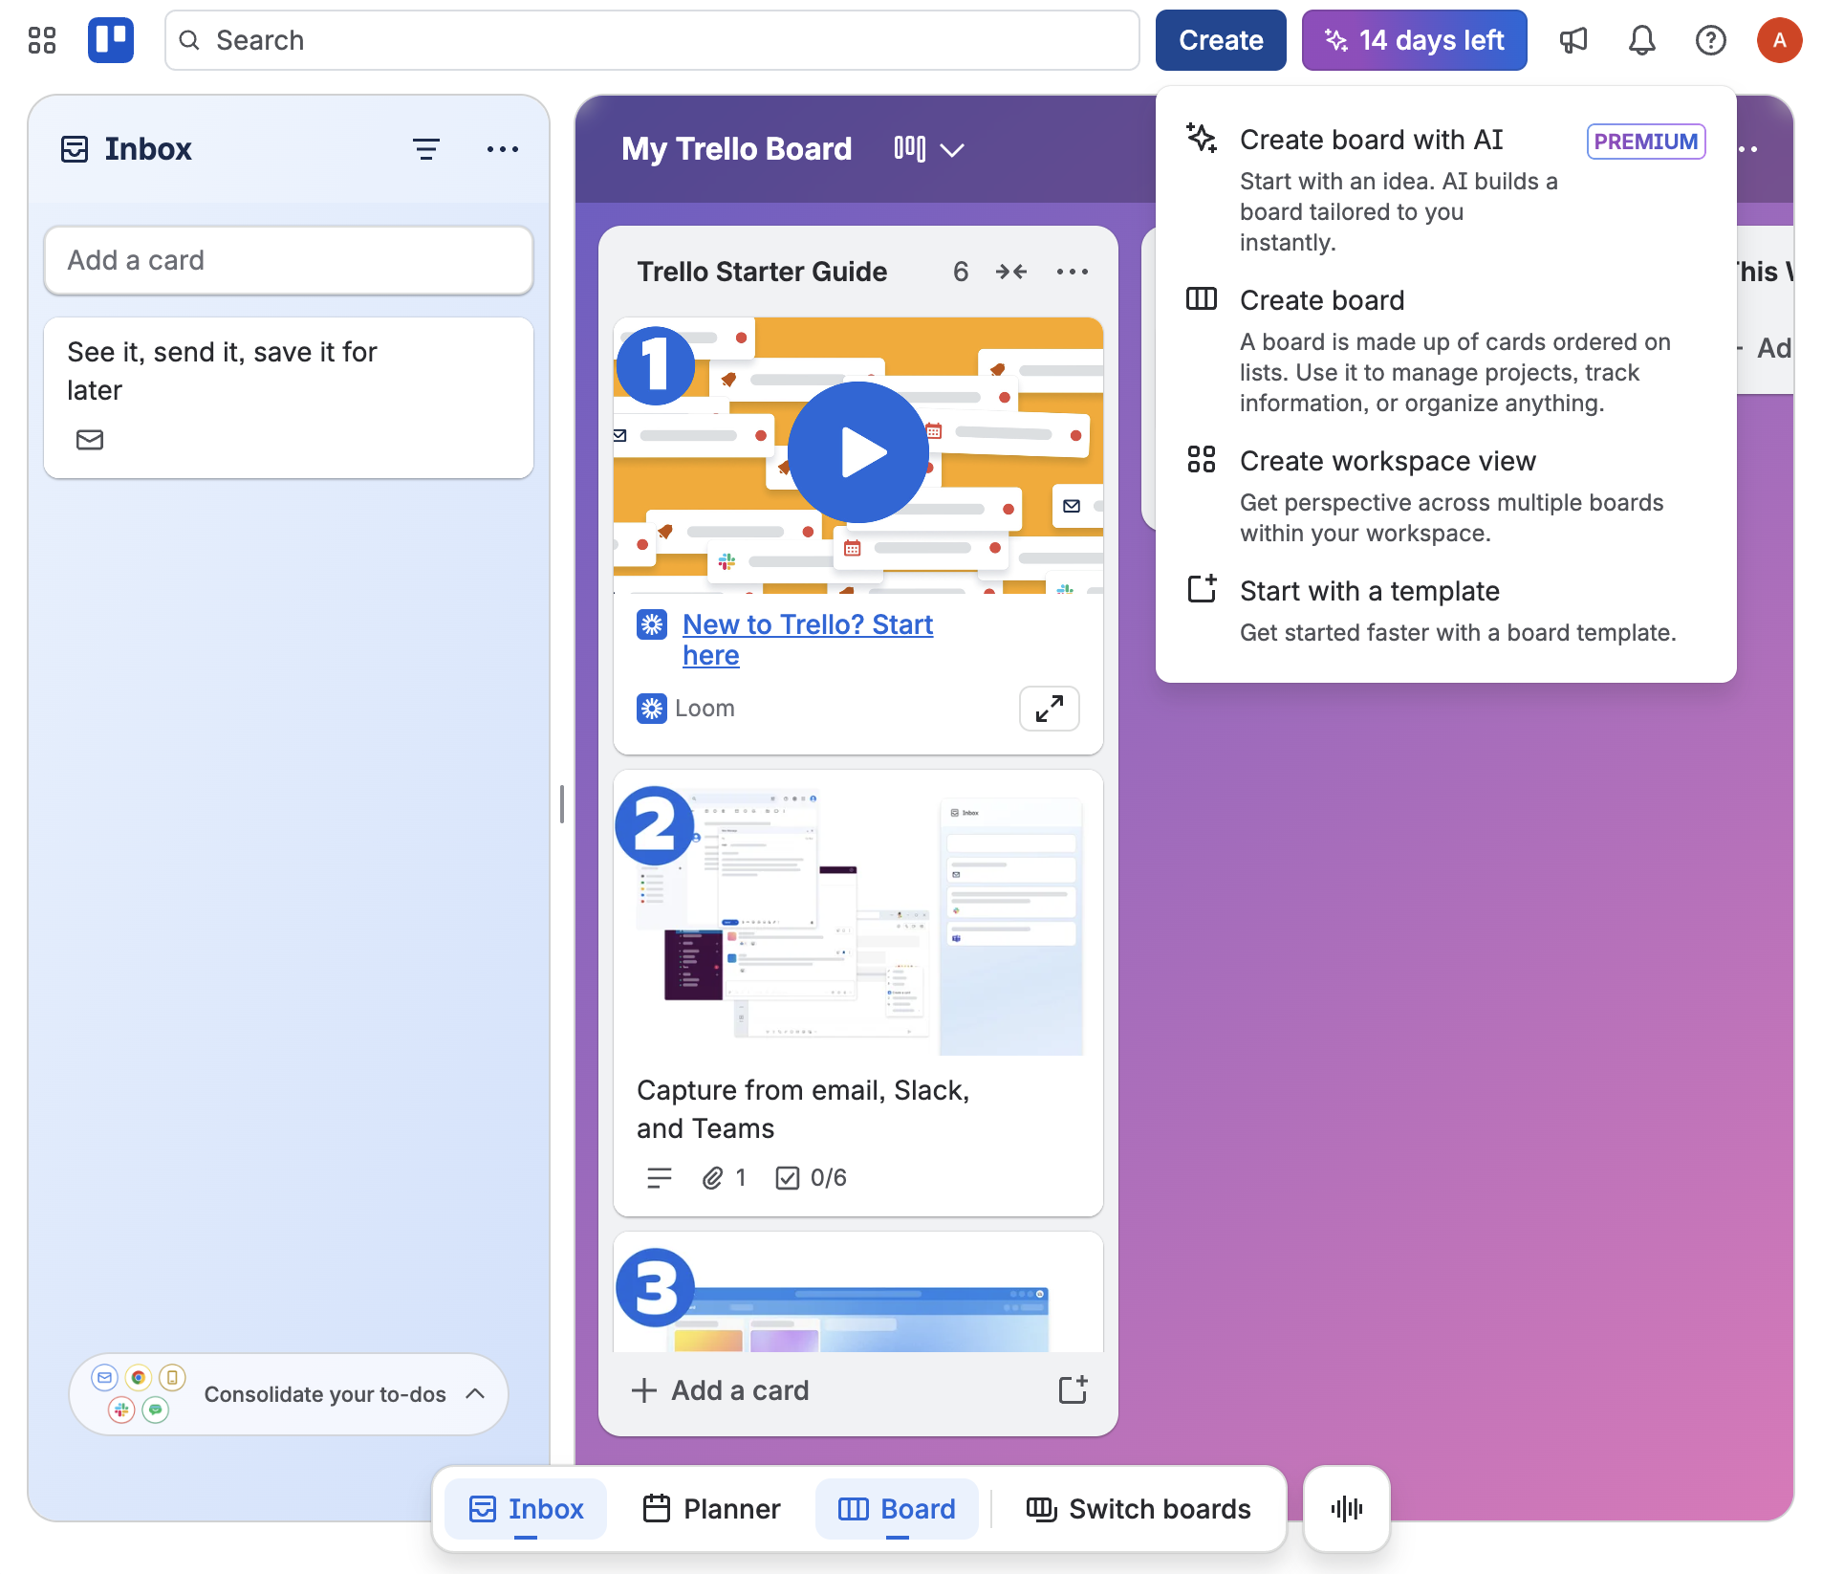Click the Trello logo home icon

(111, 40)
